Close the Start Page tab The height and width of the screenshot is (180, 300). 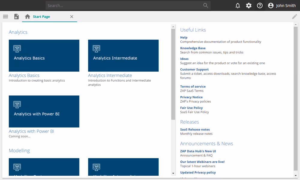pyautogui.click(x=72, y=17)
